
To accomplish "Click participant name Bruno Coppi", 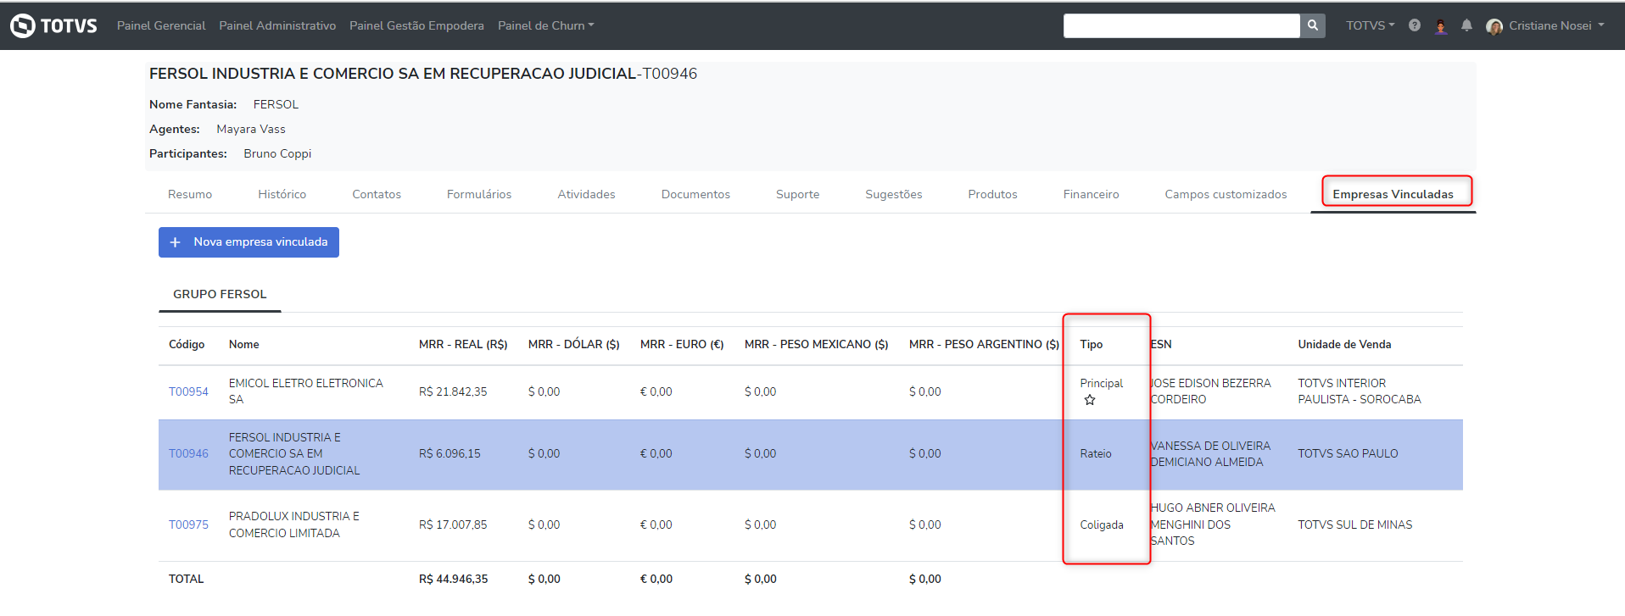I will tap(277, 153).
